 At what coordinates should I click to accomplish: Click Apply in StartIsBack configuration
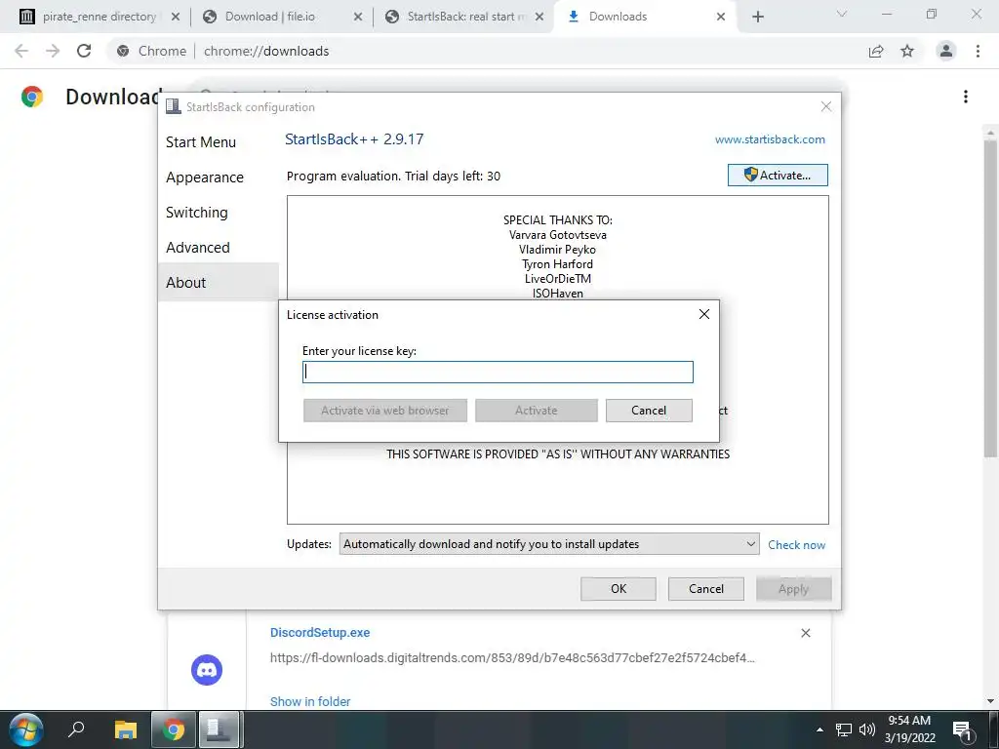793,588
